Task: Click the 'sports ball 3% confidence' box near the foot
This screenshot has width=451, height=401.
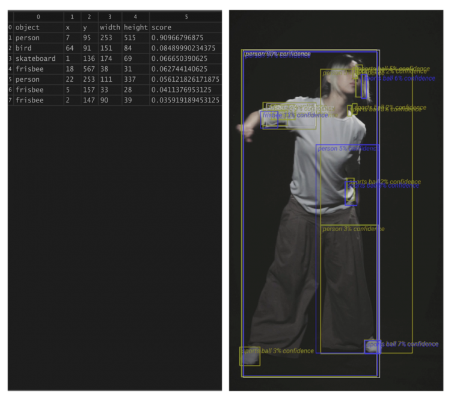Action: (x=250, y=356)
